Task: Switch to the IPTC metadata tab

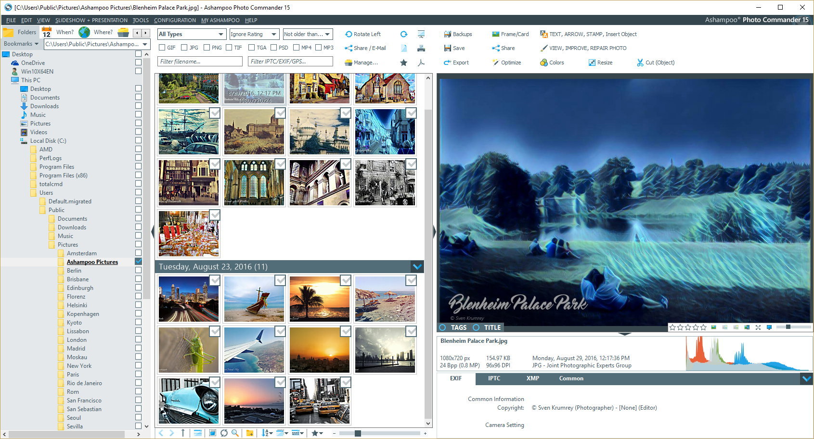Action: click(494, 378)
